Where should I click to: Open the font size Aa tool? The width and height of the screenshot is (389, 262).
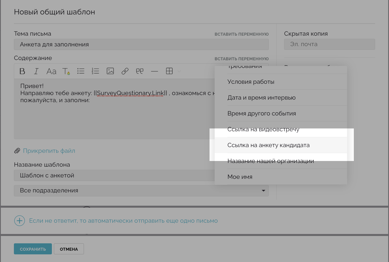coord(51,71)
